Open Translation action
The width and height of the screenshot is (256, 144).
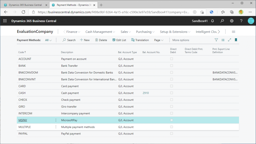click(x=140, y=40)
